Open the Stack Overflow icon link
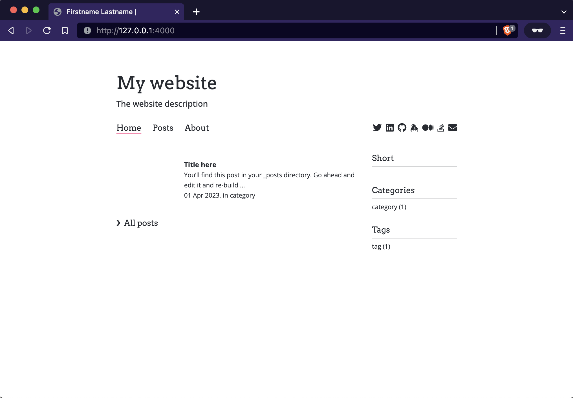The height and width of the screenshot is (398, 573). 440,128
